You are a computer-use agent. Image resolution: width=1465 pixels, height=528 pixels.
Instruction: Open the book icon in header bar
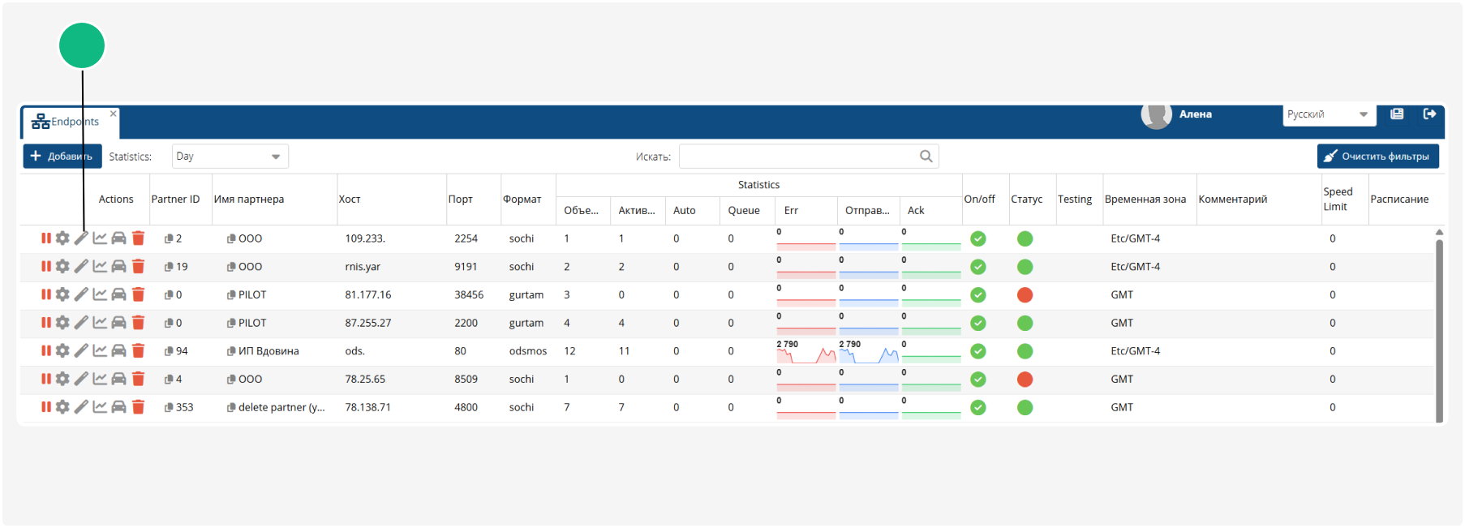tap(1397, 114)
